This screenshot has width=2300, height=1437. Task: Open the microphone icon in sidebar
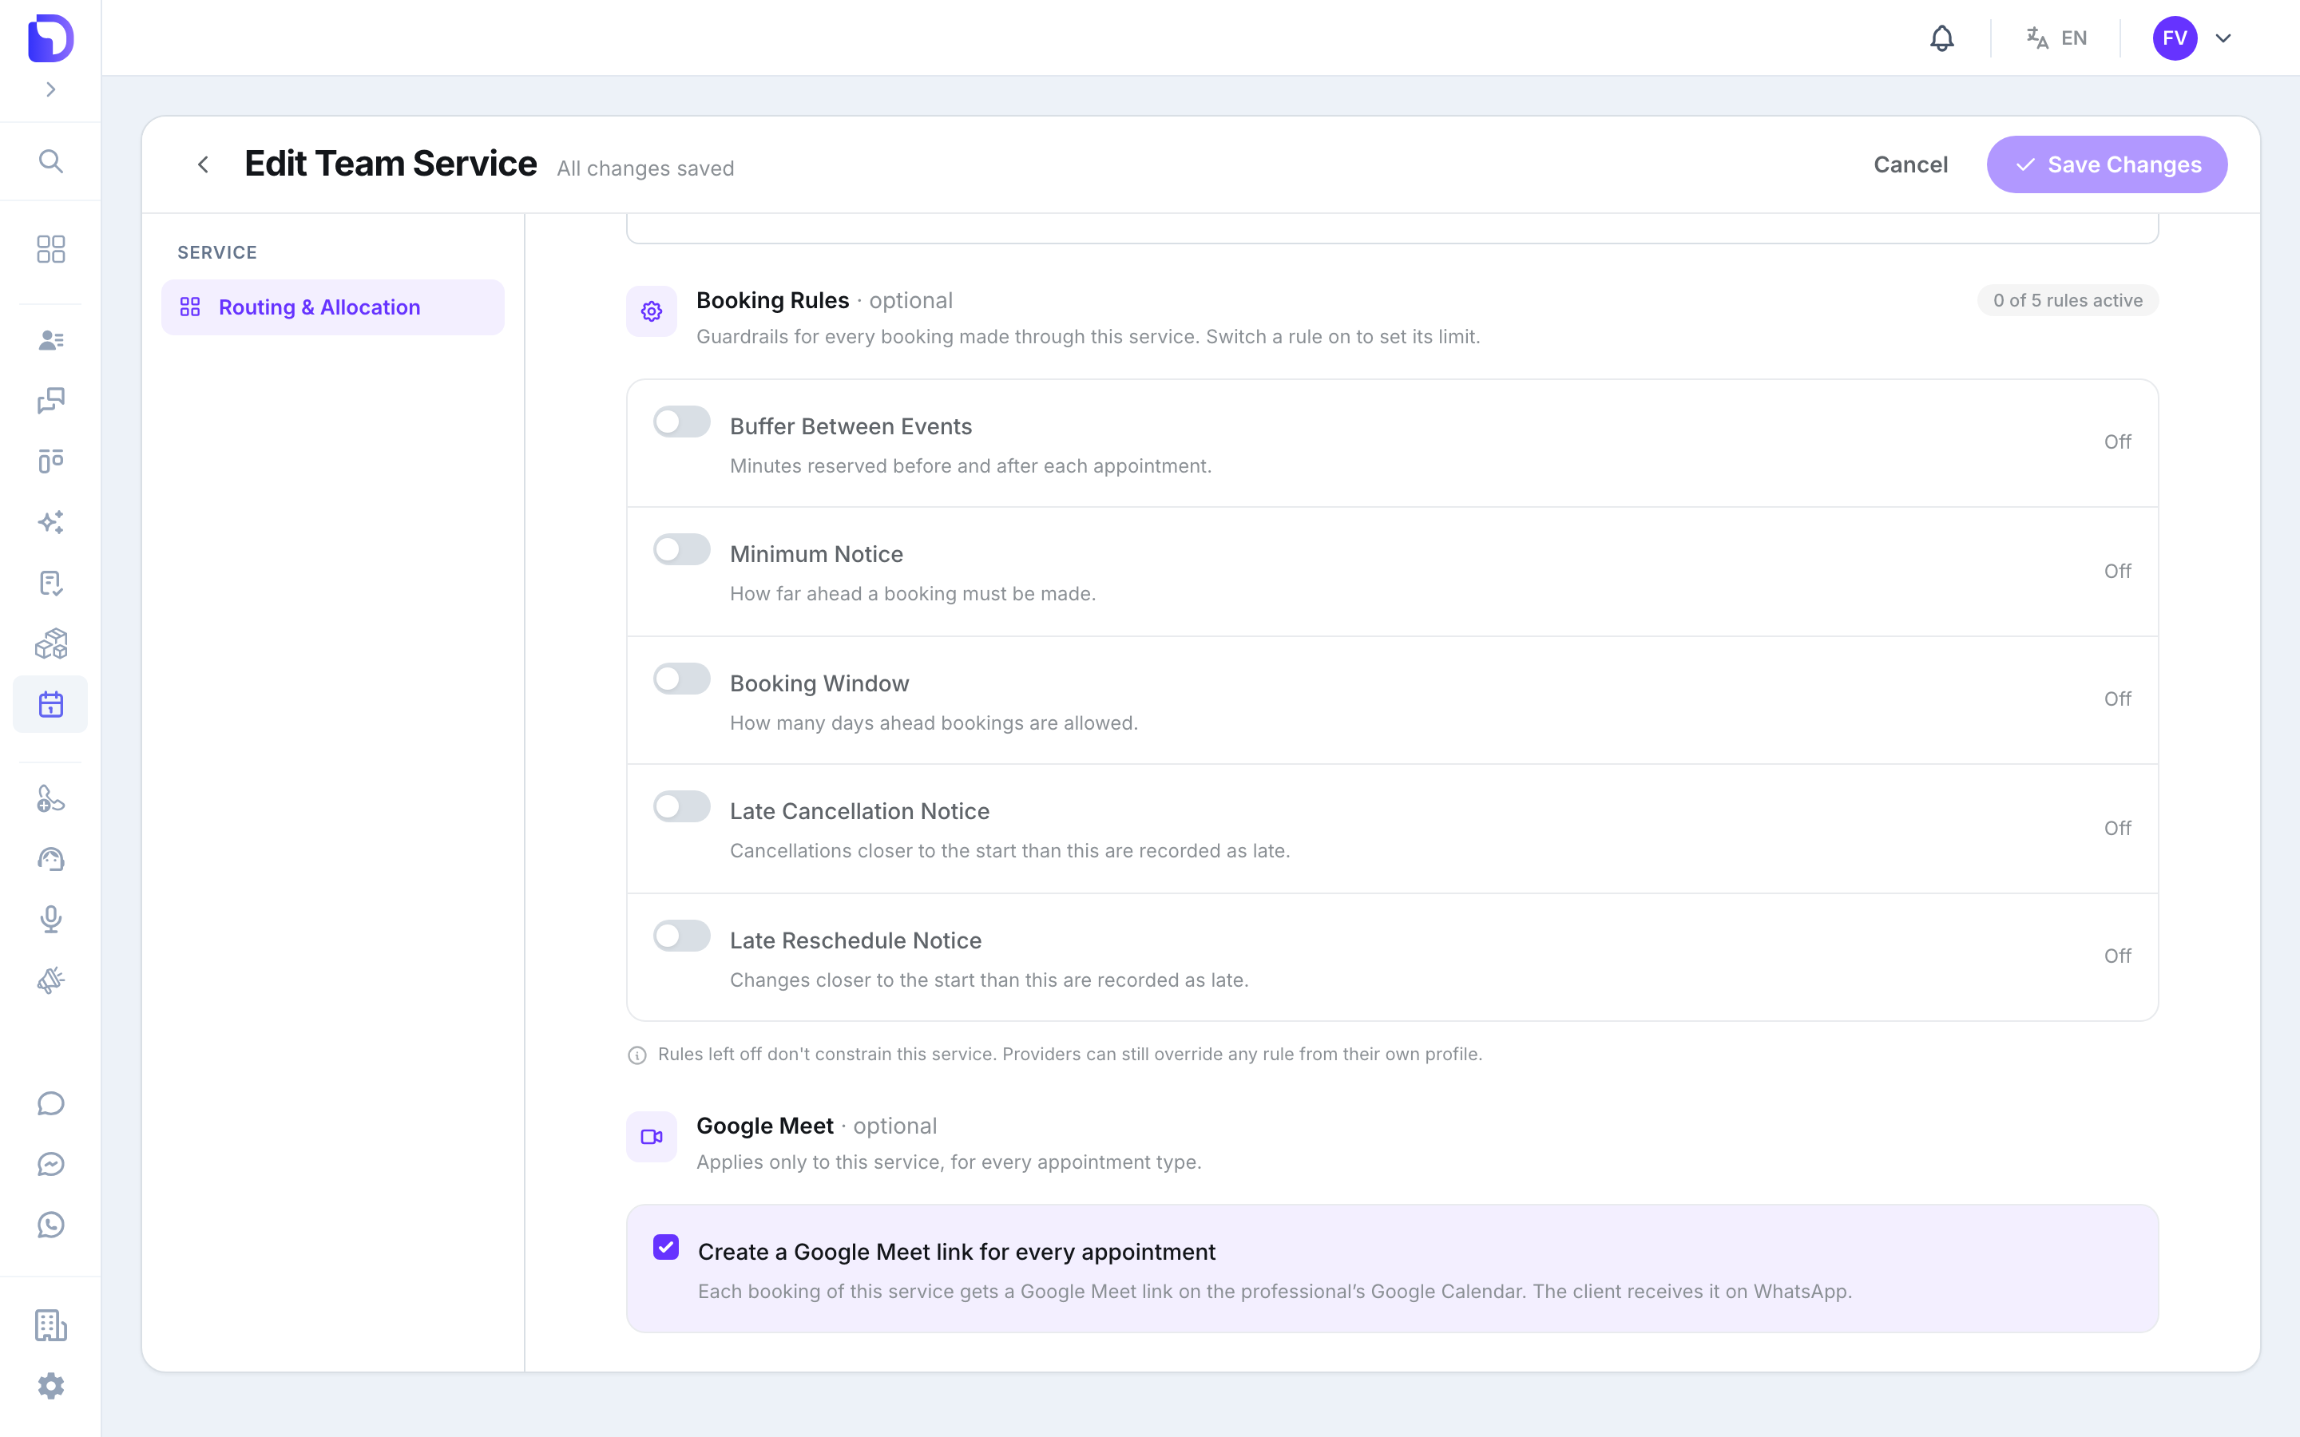coord(50,919)
